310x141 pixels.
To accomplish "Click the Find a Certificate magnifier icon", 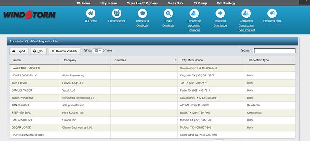I will point(169,14).
